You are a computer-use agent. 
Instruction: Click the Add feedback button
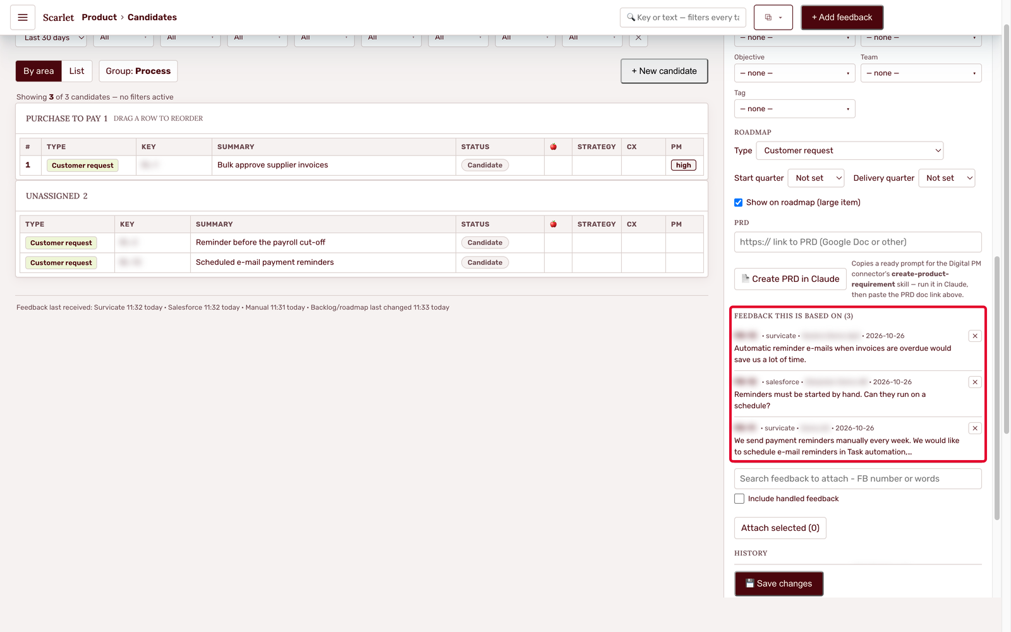(x=842, y=18)
